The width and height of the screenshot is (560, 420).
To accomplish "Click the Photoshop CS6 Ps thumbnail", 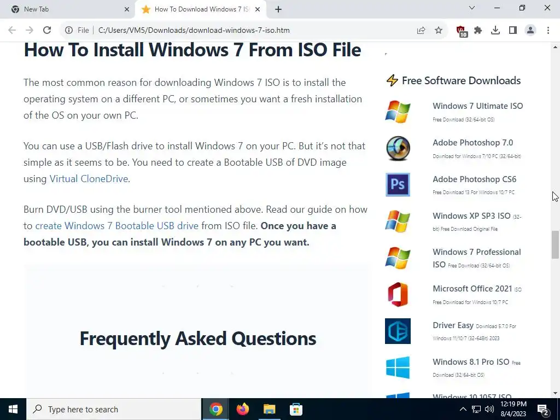I will click(398, 185).
